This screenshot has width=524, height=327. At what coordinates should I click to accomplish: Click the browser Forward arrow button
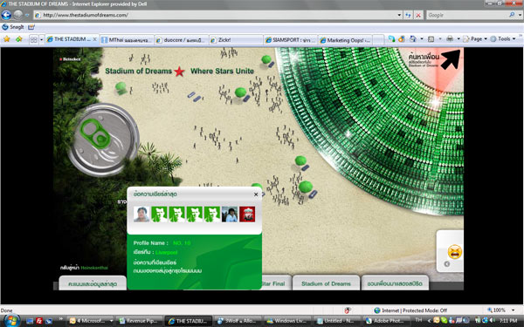coord(18,15)
